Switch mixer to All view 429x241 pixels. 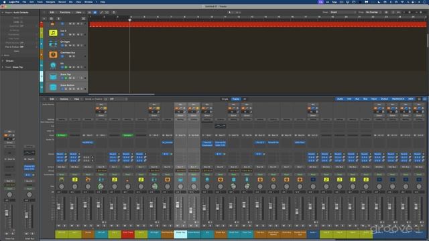pyautogui.click(x=245, y=99)
